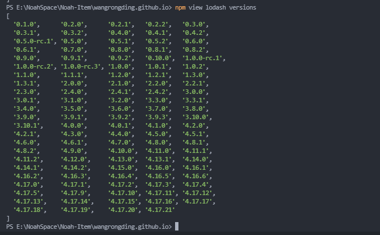Click the opening square bracket of the output
The width and height of the screenshot is (380, 235).
pos(8,16)
